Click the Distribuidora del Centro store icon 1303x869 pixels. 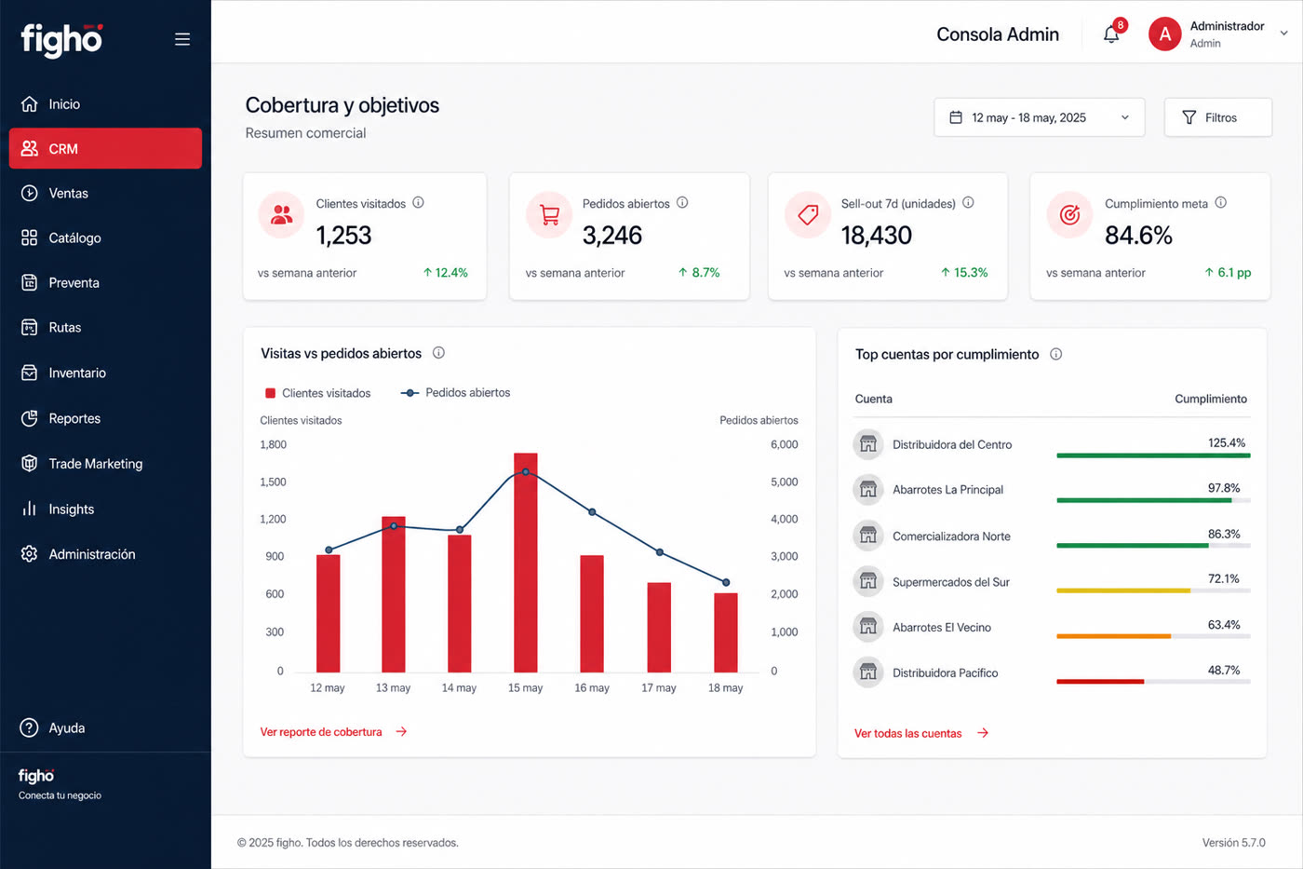(867, 444)
